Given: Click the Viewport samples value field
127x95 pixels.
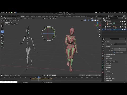Looking at the screenshot, I should pos(120,50).
